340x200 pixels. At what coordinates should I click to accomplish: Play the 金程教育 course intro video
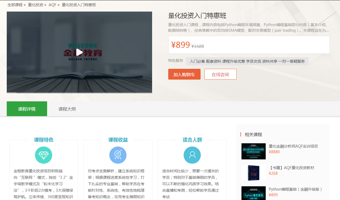[x=79, y=52]
